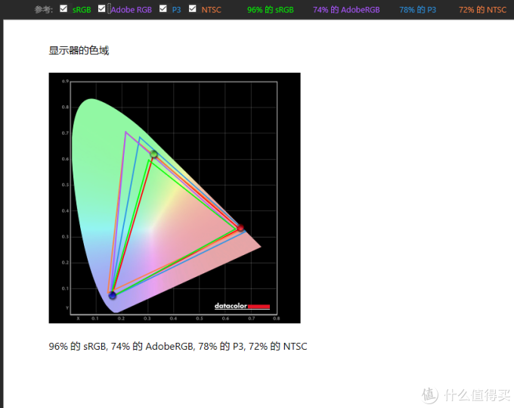Click the orange '72% 的 NTSC' result text
Image resolution: width=514 pixels, height=408 pixels.
[x=482, y=10]
